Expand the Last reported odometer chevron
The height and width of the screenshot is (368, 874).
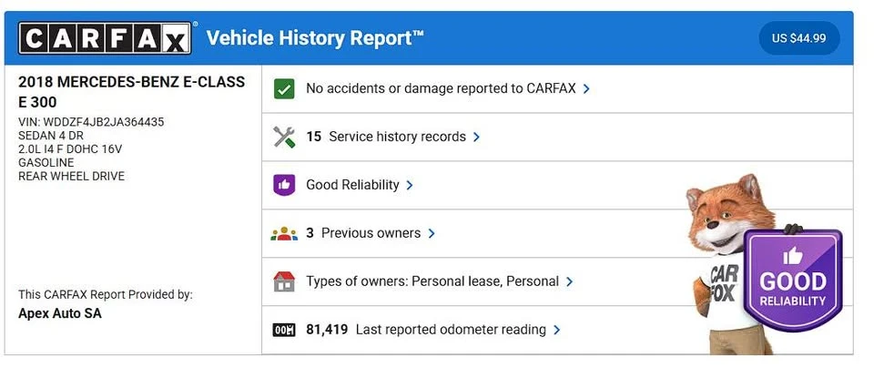pyautogui.click(x=556, y=330)
